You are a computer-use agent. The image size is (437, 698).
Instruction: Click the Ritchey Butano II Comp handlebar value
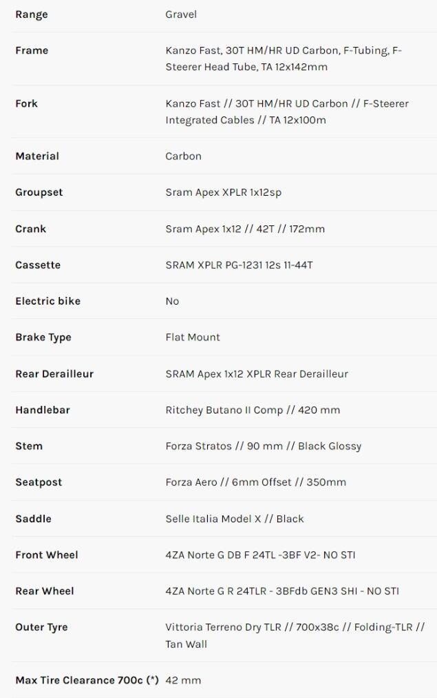[x=253, y=410]
